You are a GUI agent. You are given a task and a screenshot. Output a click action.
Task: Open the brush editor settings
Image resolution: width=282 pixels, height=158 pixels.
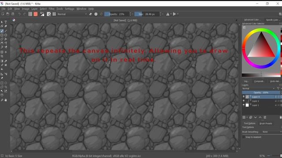pyautogui.click(x=49, y=14)
